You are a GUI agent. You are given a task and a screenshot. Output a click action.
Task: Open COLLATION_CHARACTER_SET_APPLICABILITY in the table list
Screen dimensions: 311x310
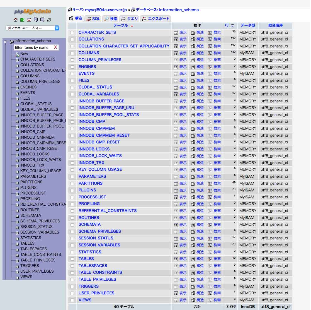124,46
